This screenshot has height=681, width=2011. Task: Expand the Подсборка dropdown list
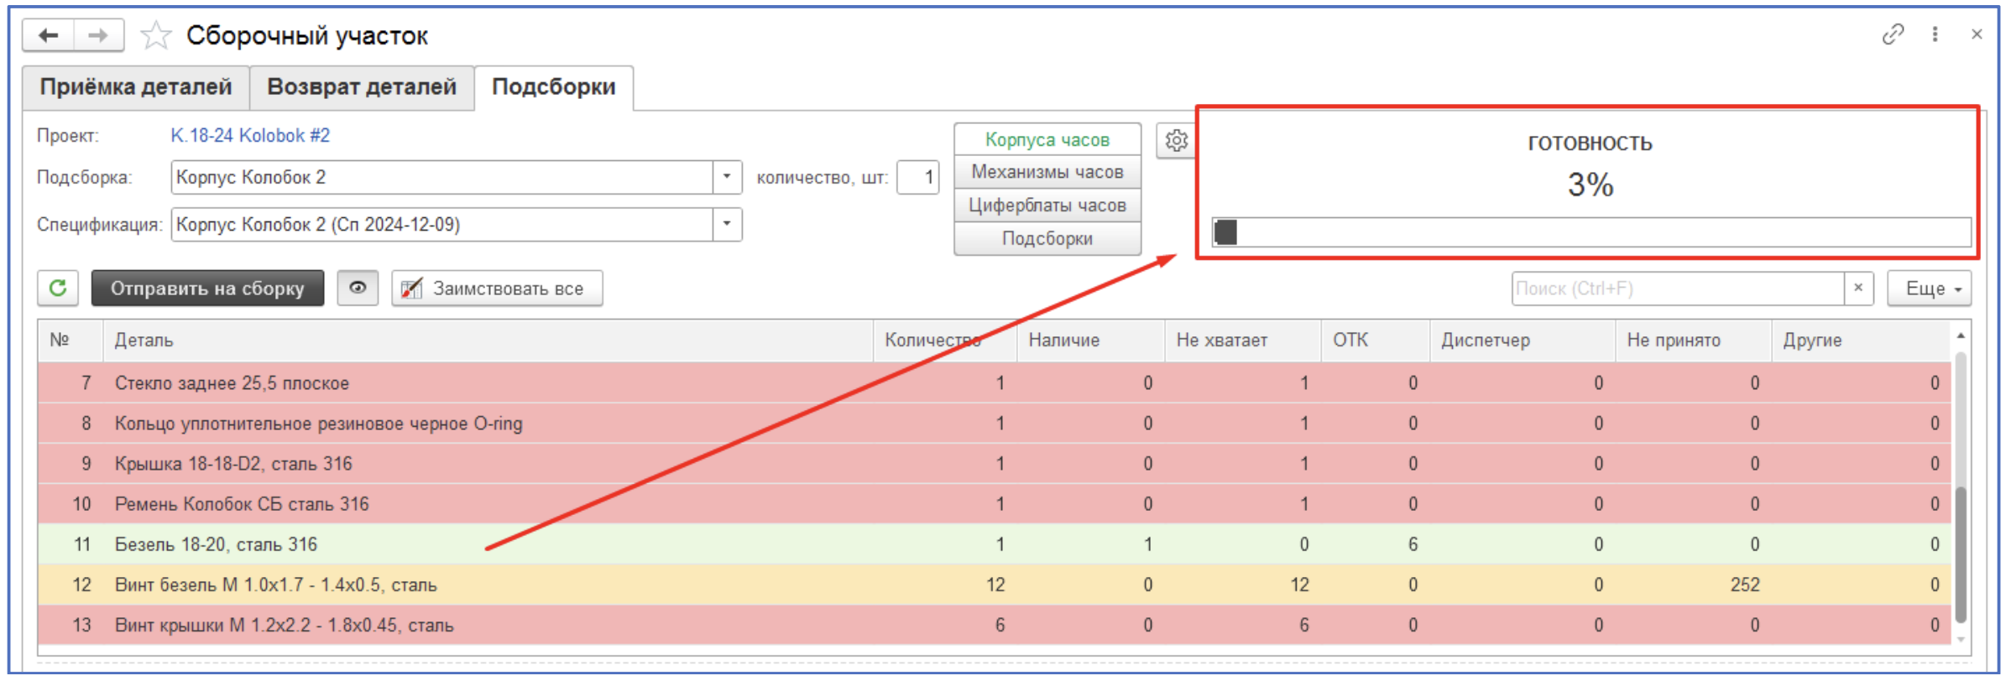click(x=727, y=178)
